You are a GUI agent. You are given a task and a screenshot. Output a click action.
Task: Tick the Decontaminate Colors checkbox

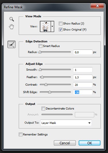click(x=43, y=109)
